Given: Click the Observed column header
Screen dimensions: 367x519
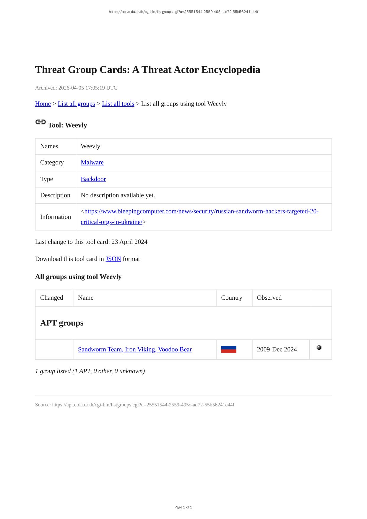Looking at the screenshot, I should coord(269,298).
